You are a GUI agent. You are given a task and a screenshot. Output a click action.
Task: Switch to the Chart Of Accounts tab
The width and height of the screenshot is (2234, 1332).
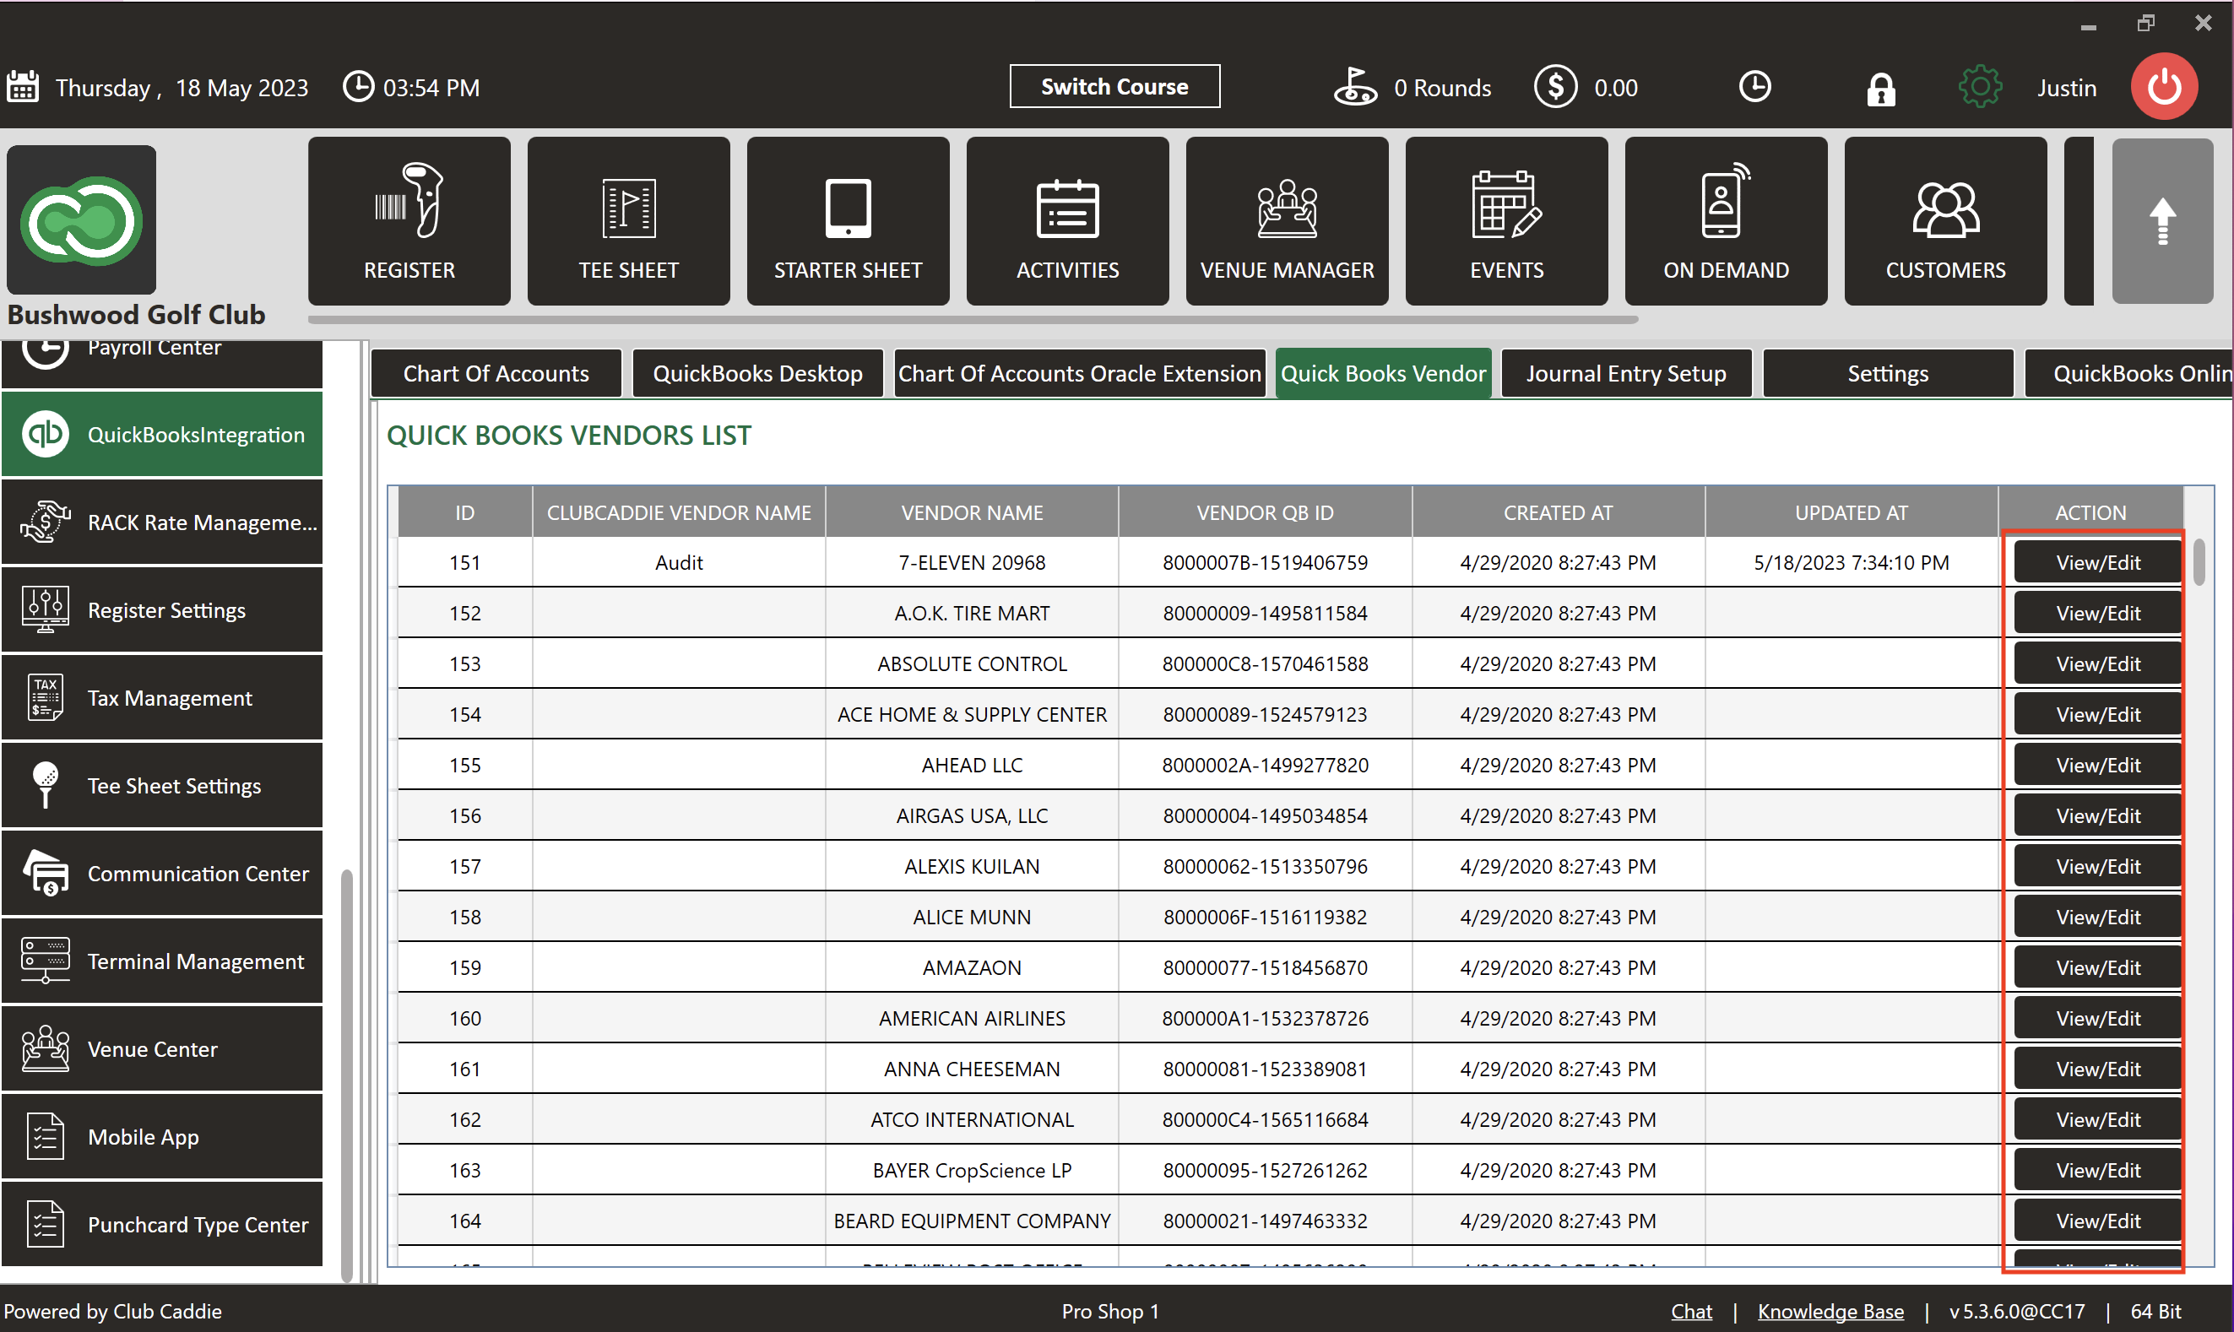[x=496, y=373]
